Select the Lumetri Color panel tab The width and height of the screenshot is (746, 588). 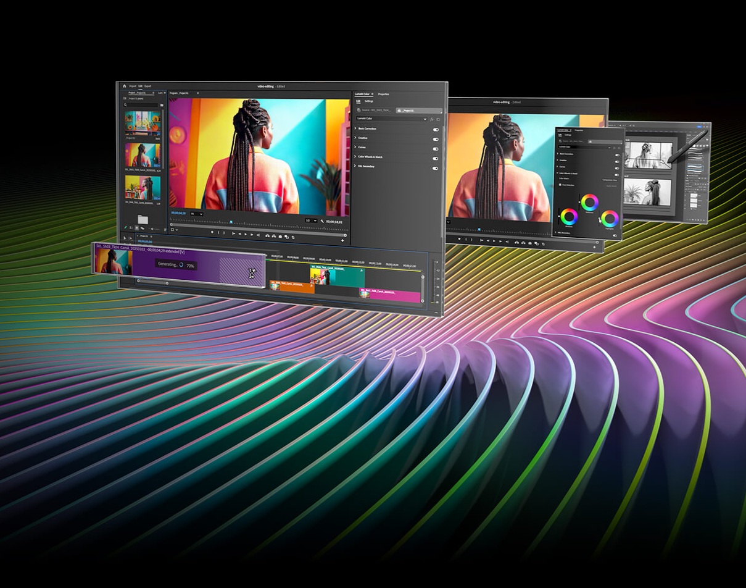(x=362, y=94)
